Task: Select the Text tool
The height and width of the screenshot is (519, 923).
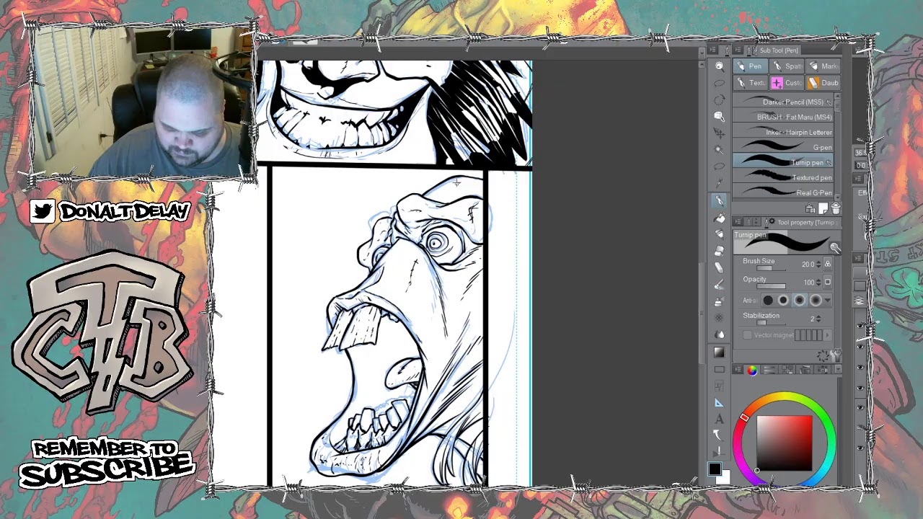Action: [719, 419]
